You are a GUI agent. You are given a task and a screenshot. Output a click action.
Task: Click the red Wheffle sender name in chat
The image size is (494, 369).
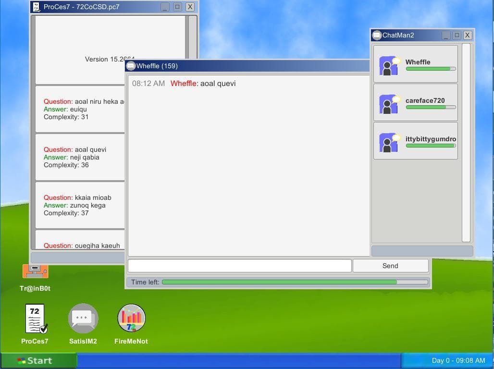(184, 84)
